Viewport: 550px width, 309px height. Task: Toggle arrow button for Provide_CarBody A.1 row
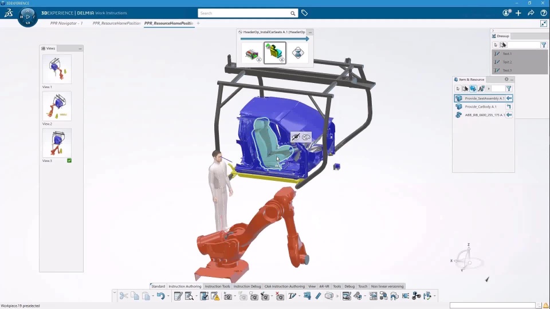click(509, 106)
